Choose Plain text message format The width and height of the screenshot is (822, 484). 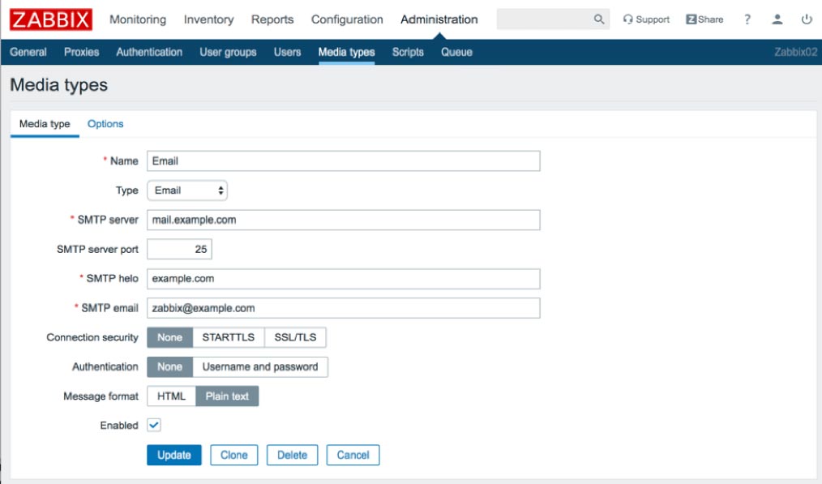tap(227, 396)
